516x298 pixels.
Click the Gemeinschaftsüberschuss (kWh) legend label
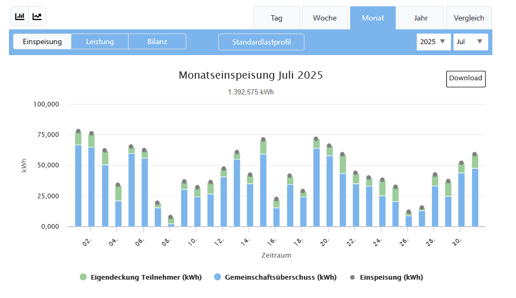280,277
